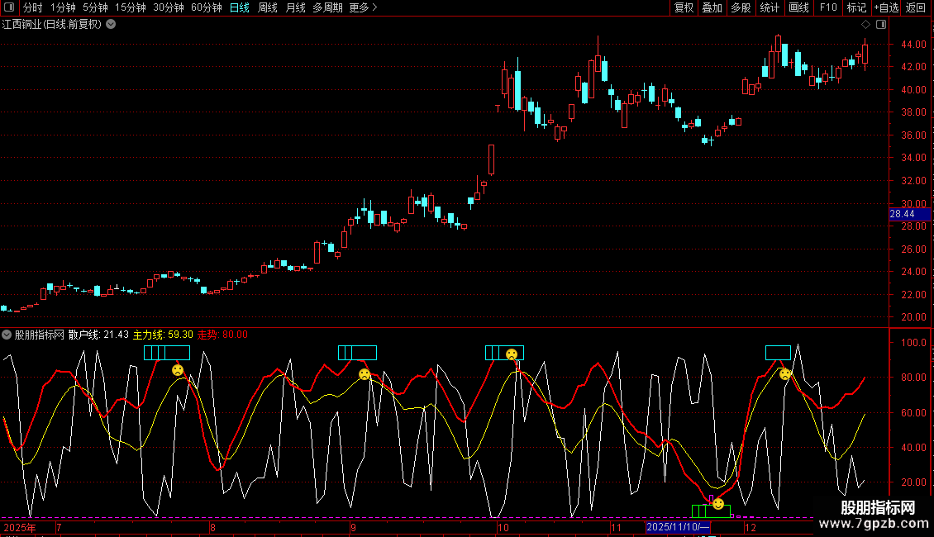
Task: Click the green box at indicator bottom
Action: coord(711,511)
